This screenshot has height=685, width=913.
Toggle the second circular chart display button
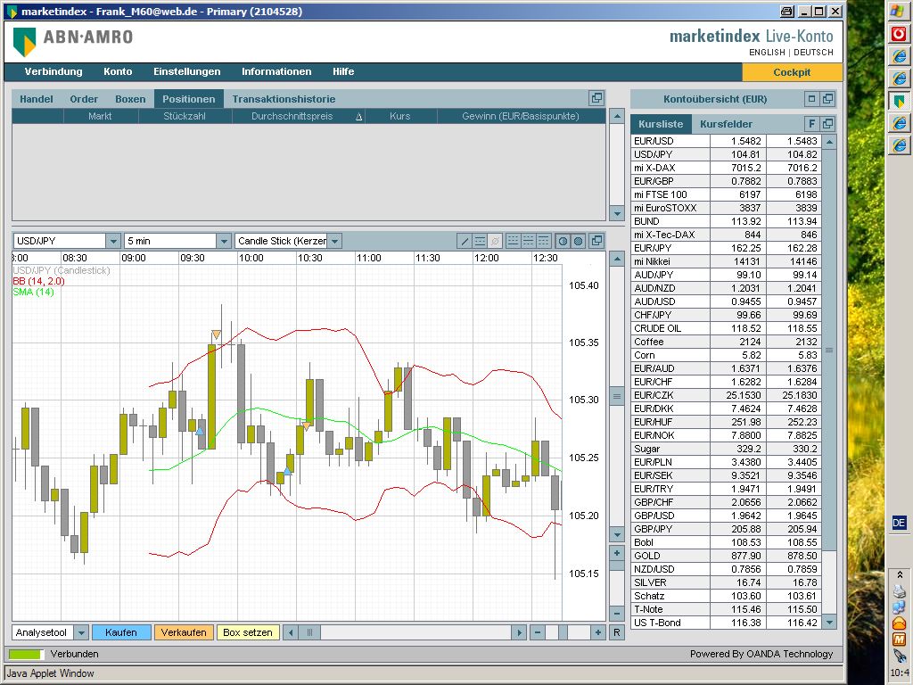[578, 241]
